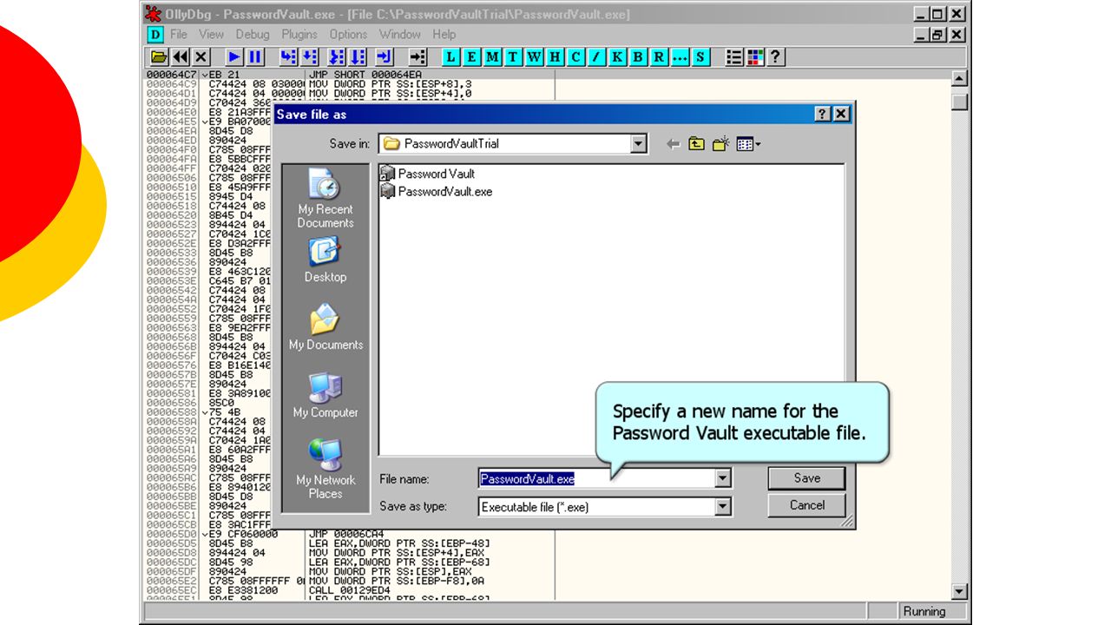The image size is (1111, 625).
Task: Open the Debug menu
Action: pyautogui.click(x=253, y=35)
